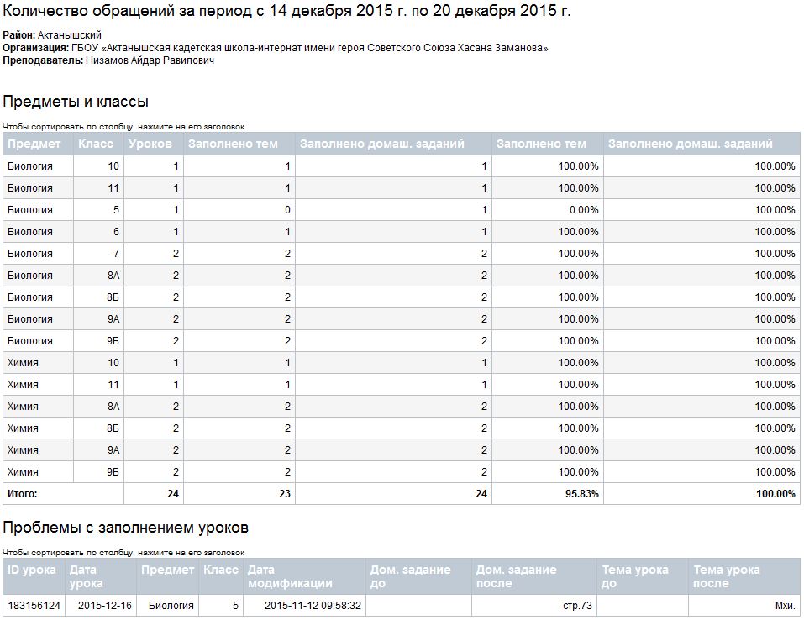Sort upper table by Класс column header
Viewport: 804px width, 620px height.
(96, 144)
